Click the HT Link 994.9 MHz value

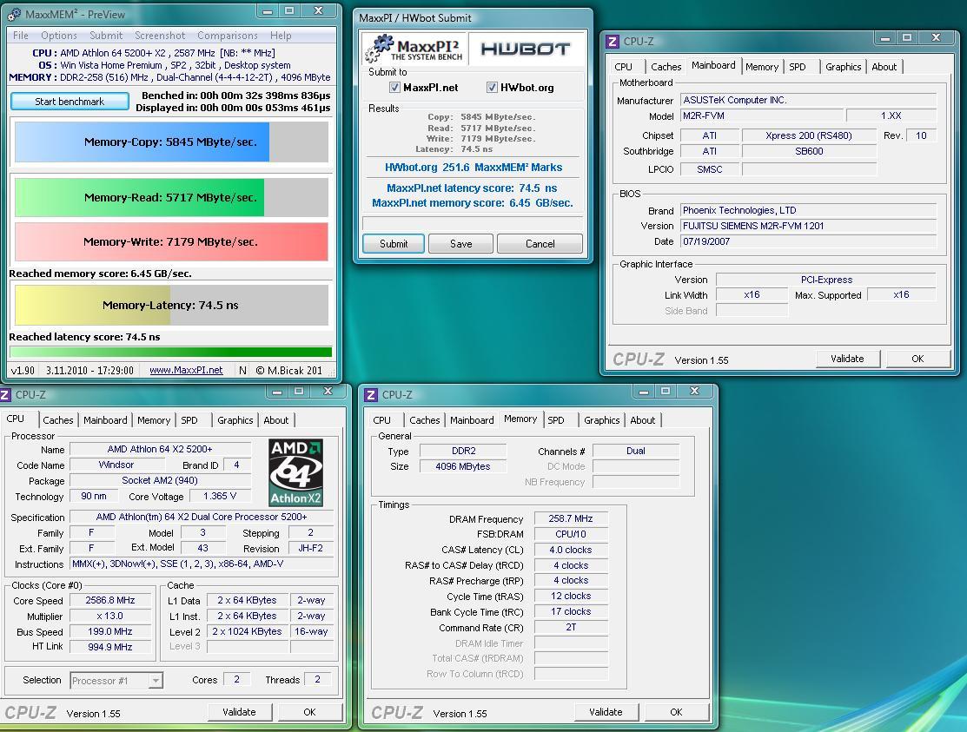click(x=110, y=647)
